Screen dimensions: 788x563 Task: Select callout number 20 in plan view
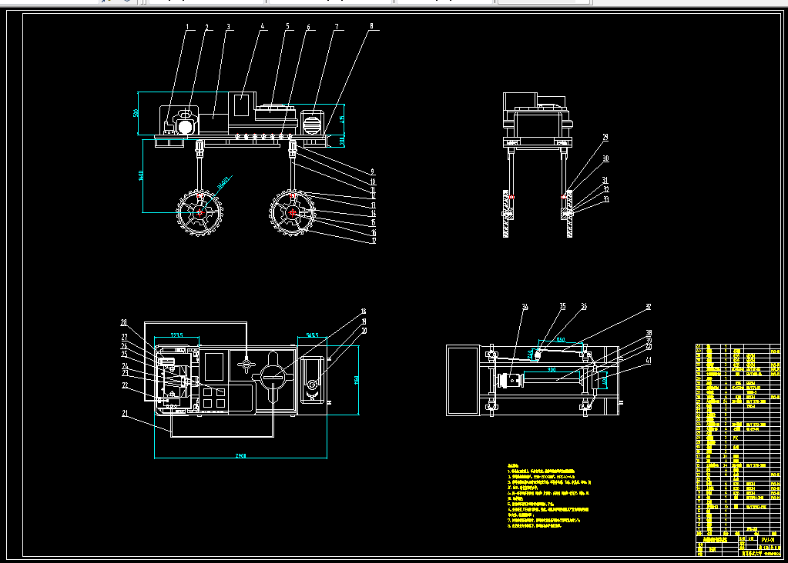[364, 331]
